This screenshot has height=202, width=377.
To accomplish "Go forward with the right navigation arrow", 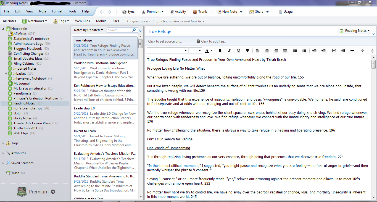I will (109, 12).
